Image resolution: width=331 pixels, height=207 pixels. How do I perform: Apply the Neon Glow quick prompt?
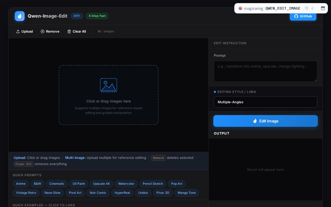[x=52, y=193]
